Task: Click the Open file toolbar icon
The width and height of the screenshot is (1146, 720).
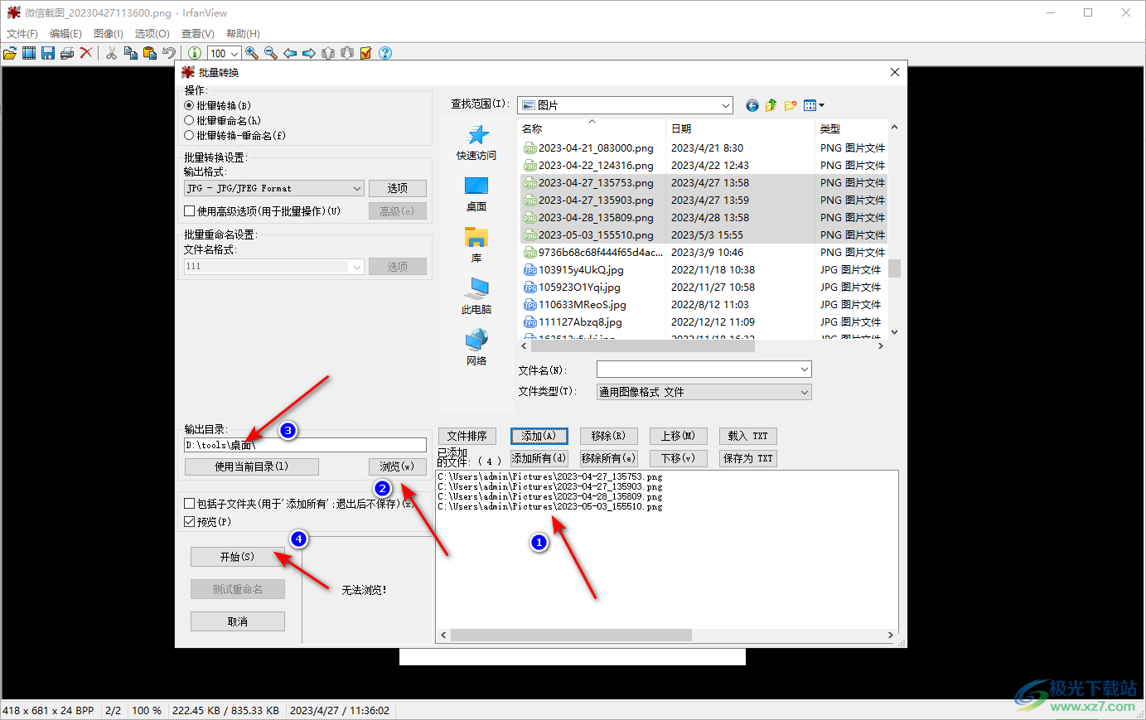Action: 10,53
